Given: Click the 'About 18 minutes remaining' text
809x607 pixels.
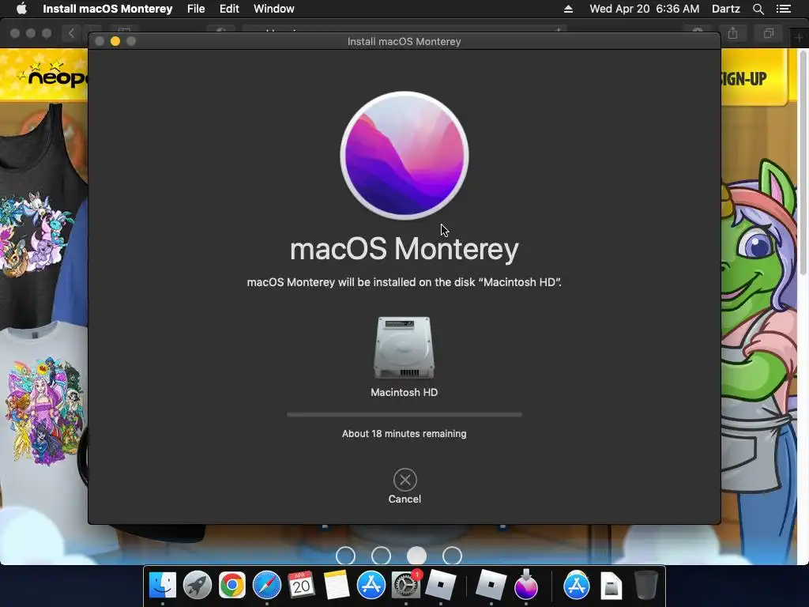Looking at the screenshot, I should pyautogui.click(x=404, y=434).
